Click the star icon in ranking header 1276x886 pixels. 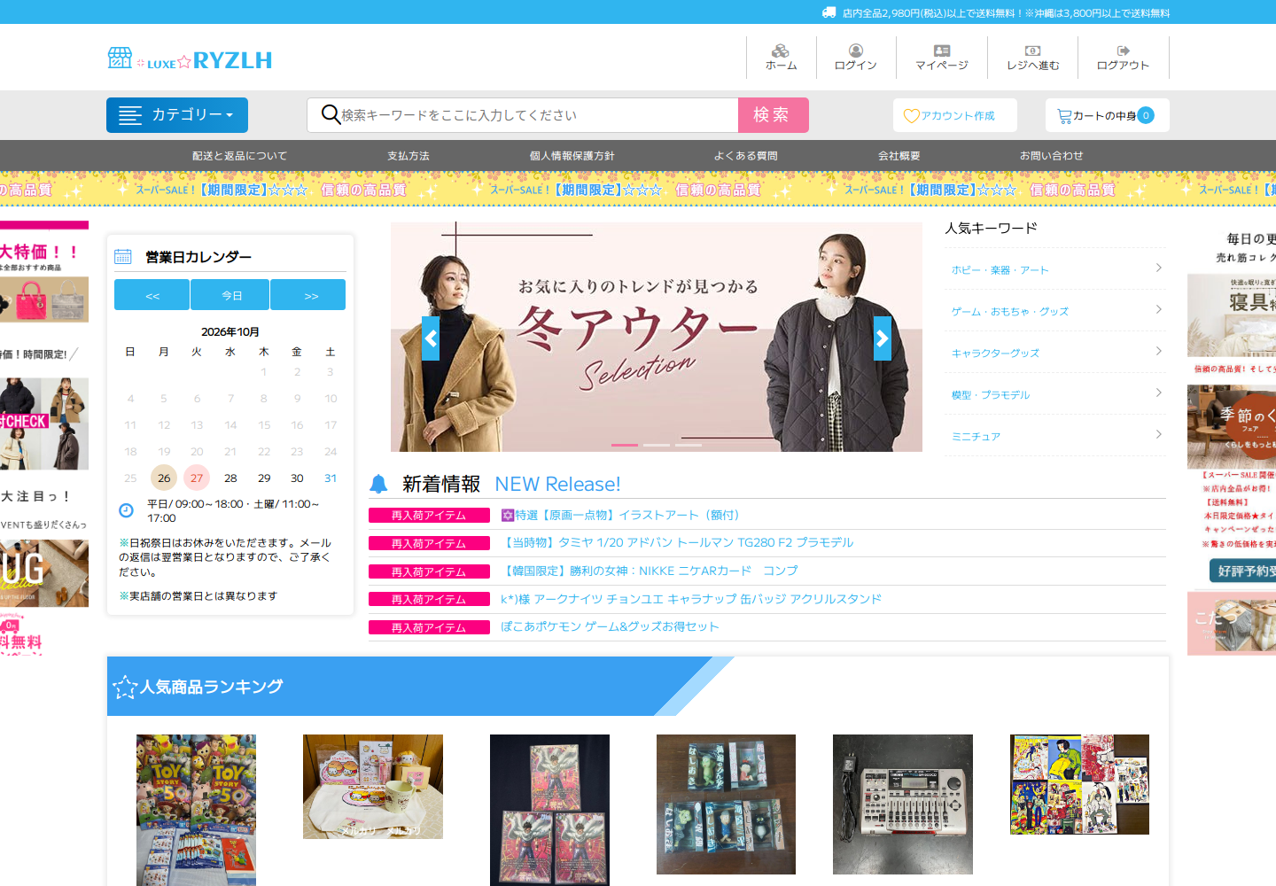tap(125, 687)
